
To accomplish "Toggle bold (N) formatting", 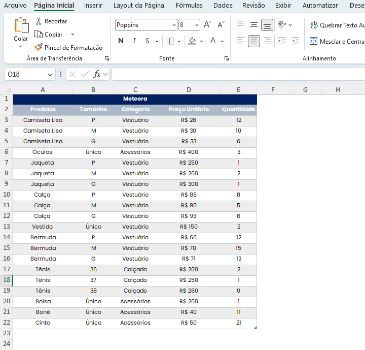I will [121, 41].
